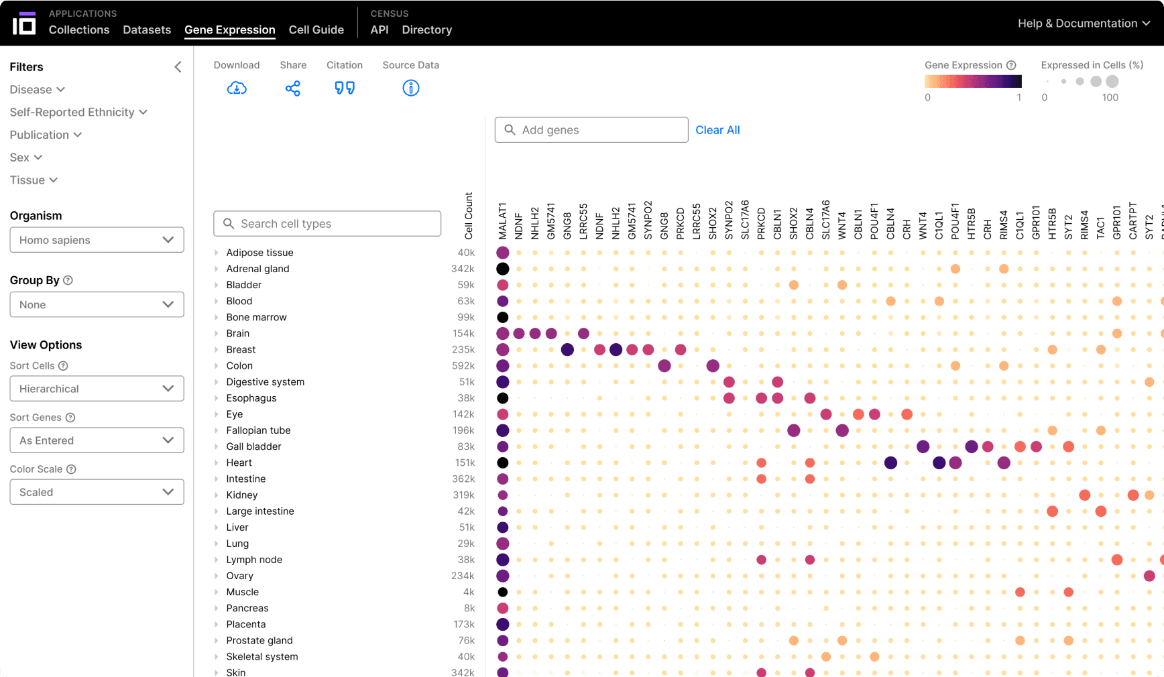Image resolution: width=1164 pixels, height=677 pixels.
Task: Expand the Disease filter
Action: pos(38,90)
